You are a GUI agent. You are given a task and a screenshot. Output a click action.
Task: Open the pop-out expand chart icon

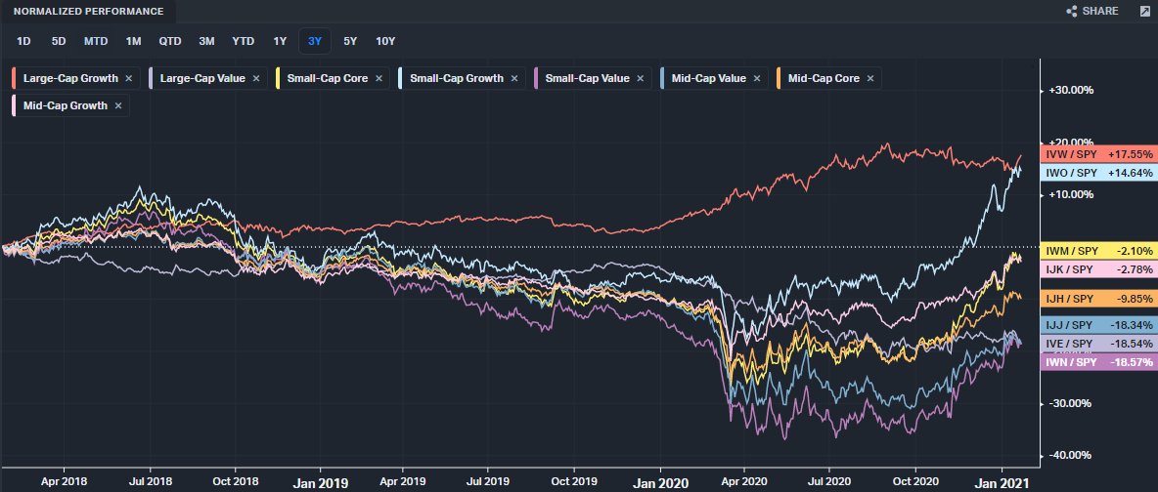[1144, 11]
